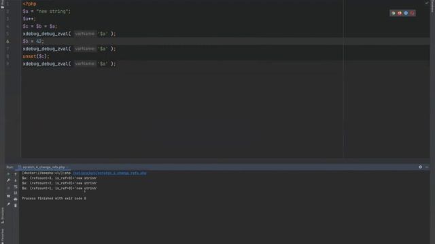The width and height of the screenshot is (435, 244).
Task: Click the Structure tool window tab
Action: [x=3, y=216]
